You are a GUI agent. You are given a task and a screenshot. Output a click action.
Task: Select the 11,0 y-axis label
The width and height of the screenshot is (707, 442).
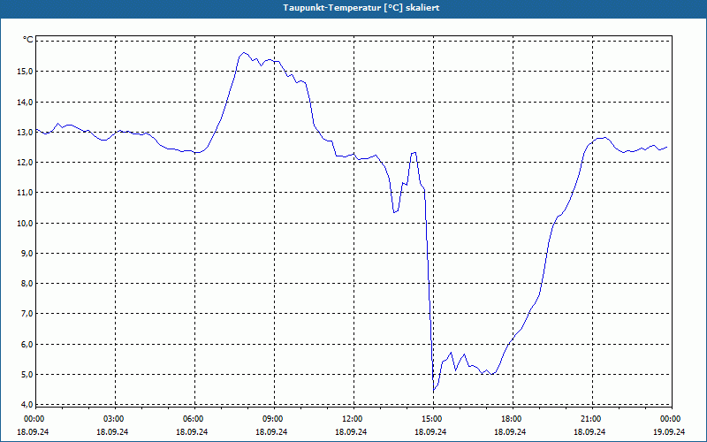tap(25, 193)
